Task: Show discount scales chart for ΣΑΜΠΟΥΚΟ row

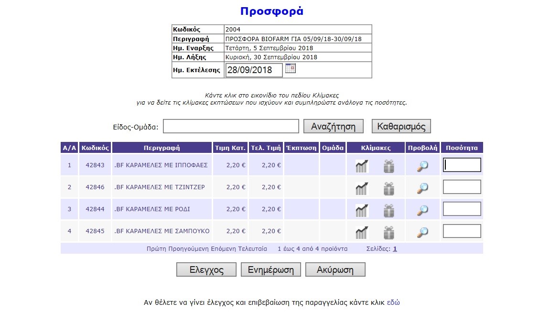Action: pyautogui.click(x=362, y=232)
